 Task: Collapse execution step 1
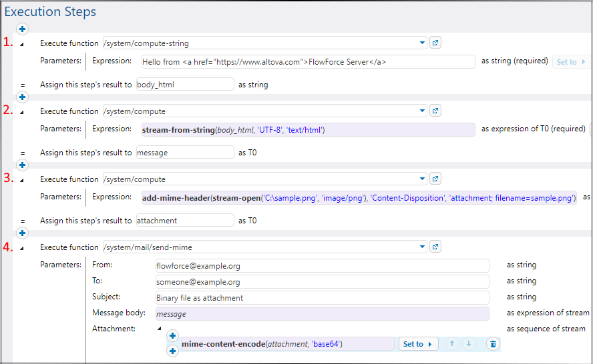point(21,44)
